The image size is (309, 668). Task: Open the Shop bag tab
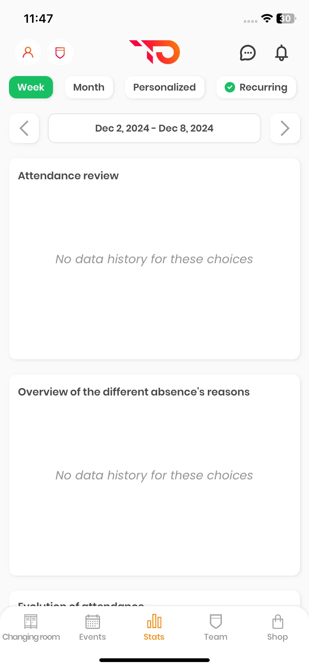point(277,628)
